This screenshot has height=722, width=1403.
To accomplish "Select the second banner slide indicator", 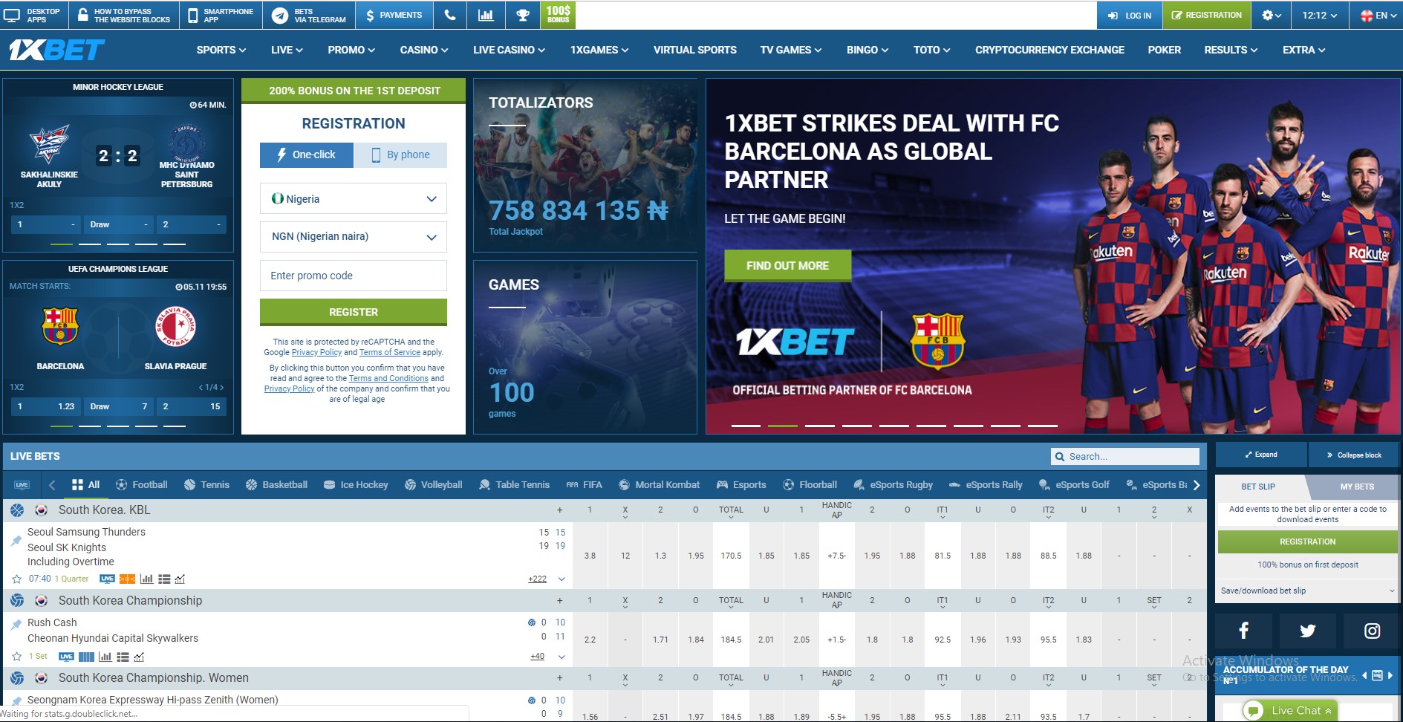I will (782, 426).
